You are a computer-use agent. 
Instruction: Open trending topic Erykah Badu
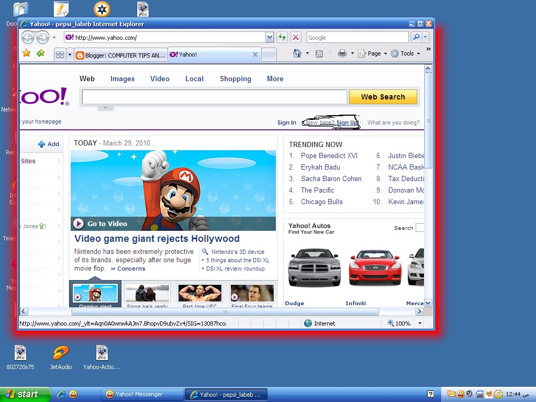coord(320,167)
